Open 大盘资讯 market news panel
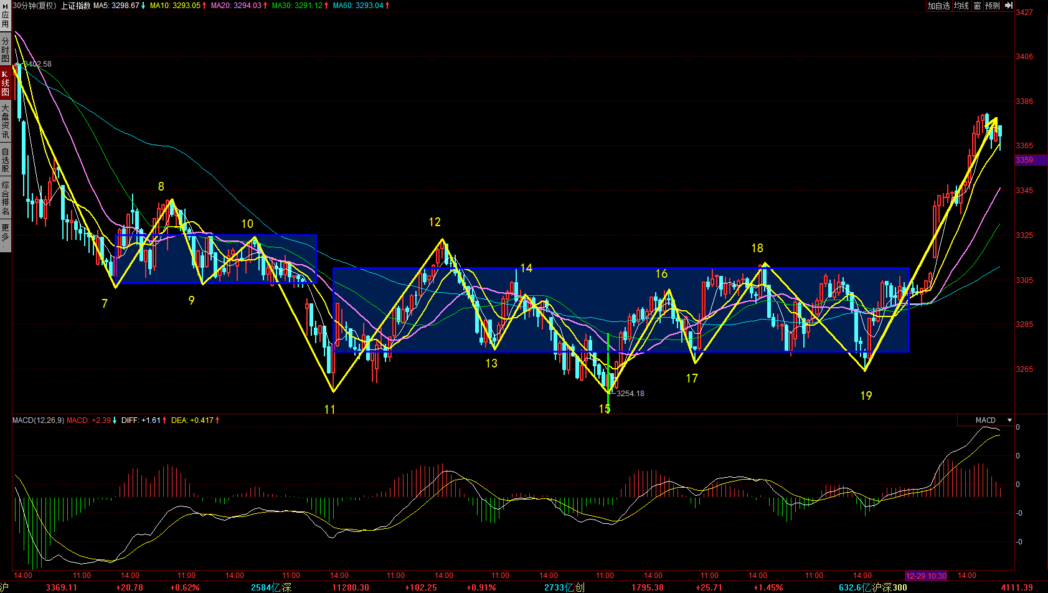 click(5, 121)
